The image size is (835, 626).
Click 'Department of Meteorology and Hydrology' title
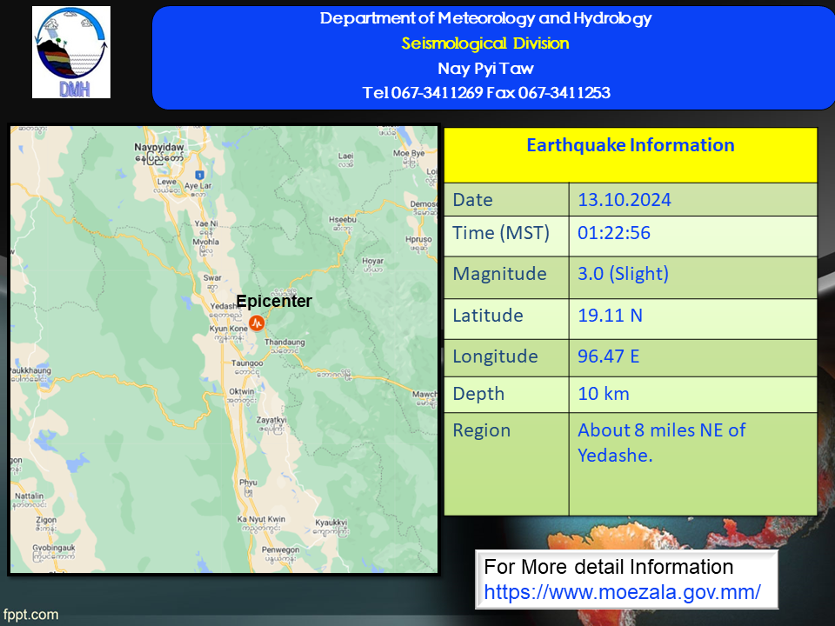click(485, 18)
